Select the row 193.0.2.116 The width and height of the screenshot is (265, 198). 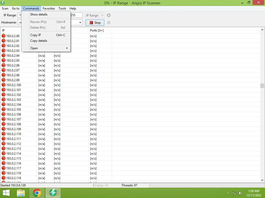(130, 163)
